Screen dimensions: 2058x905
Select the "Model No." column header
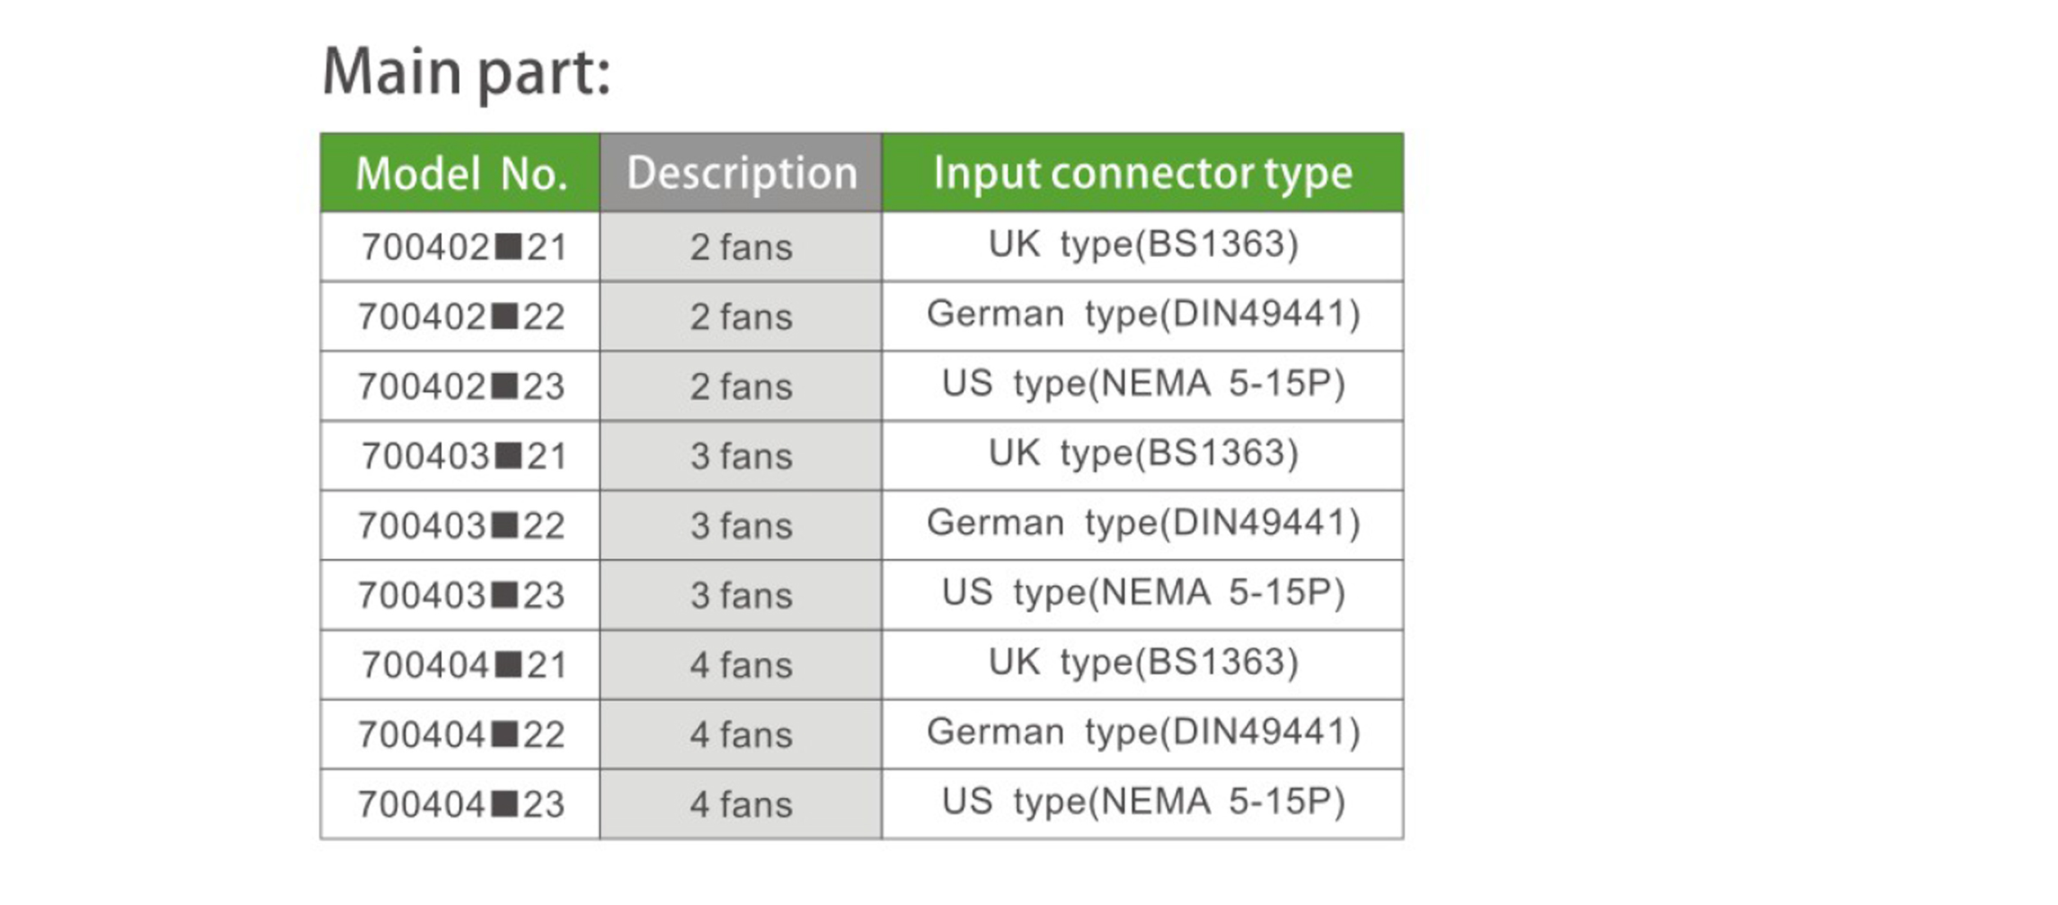[462, 173]
